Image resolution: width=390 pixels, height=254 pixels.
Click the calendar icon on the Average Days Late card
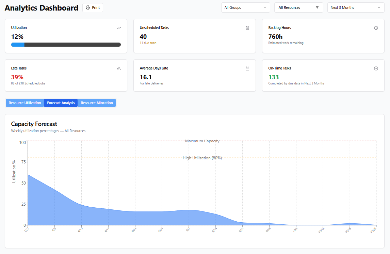pyautogui.click(x=247, y=68)
